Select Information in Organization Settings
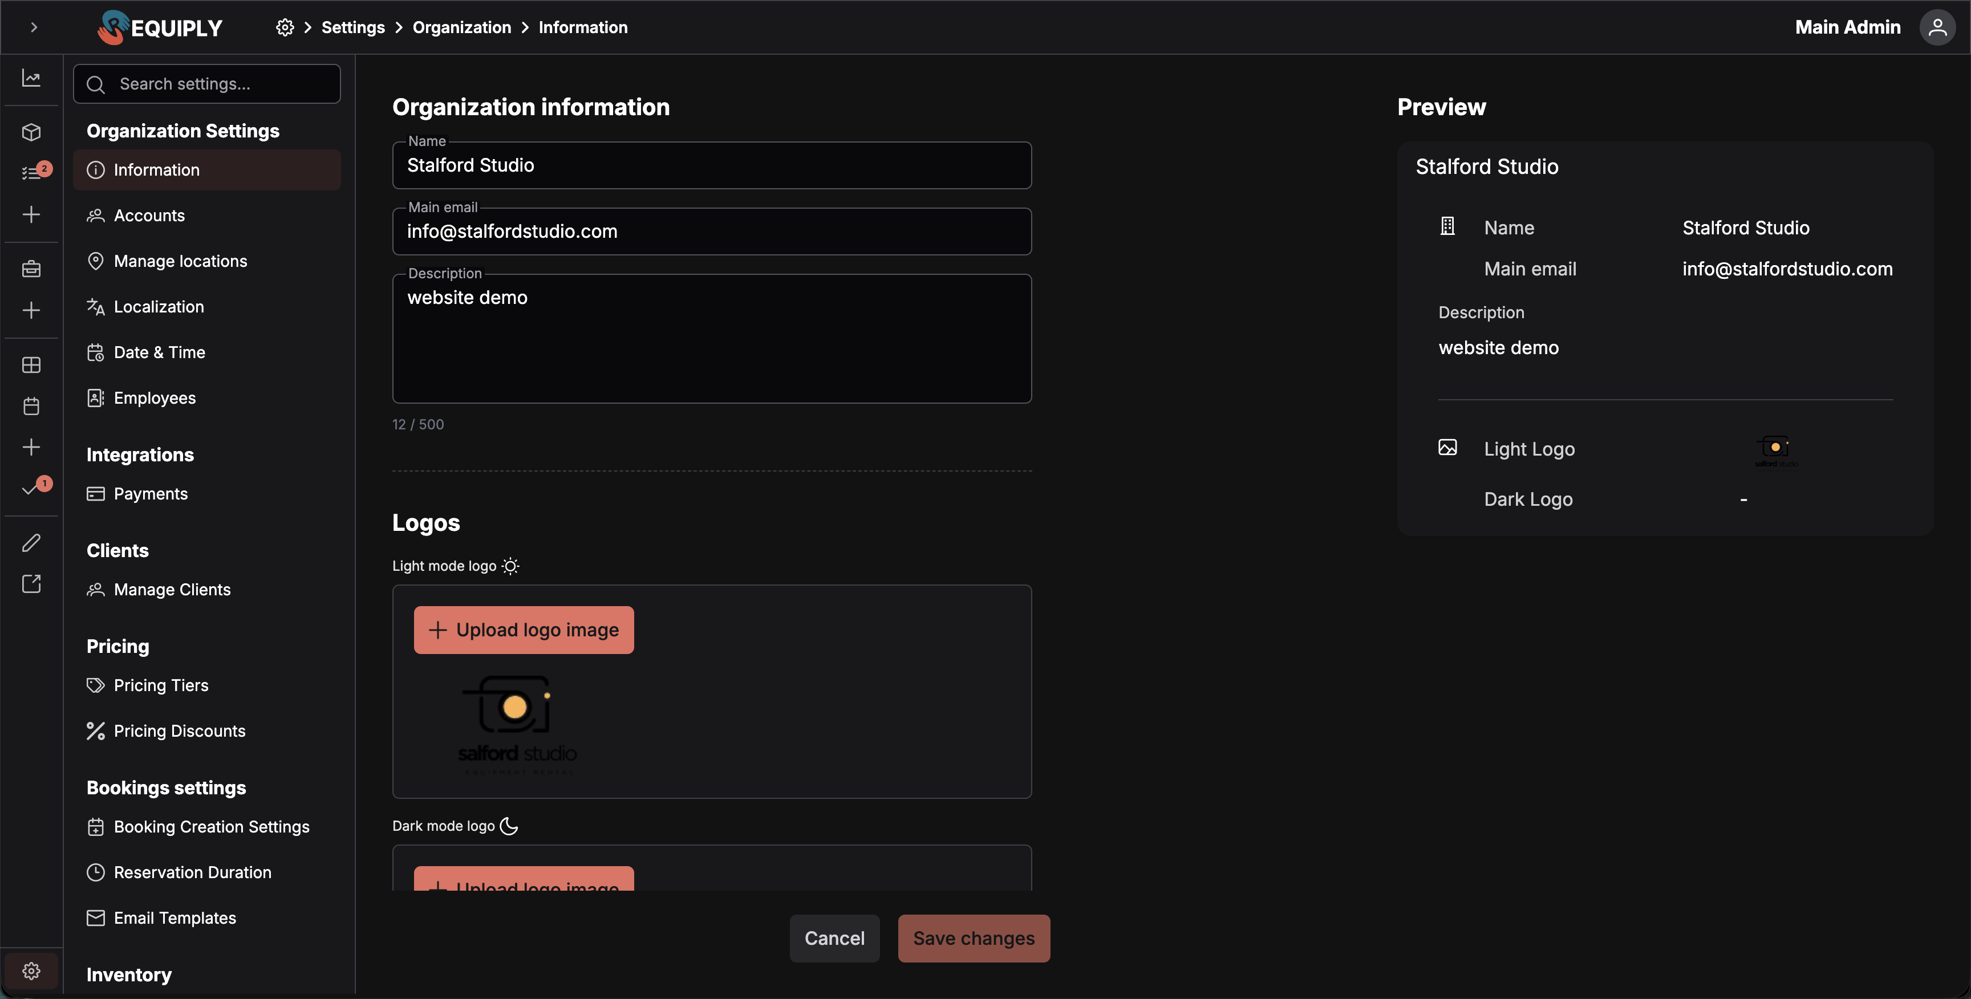The height and width of the screenshot is (999, 1971). click(206, 170)
